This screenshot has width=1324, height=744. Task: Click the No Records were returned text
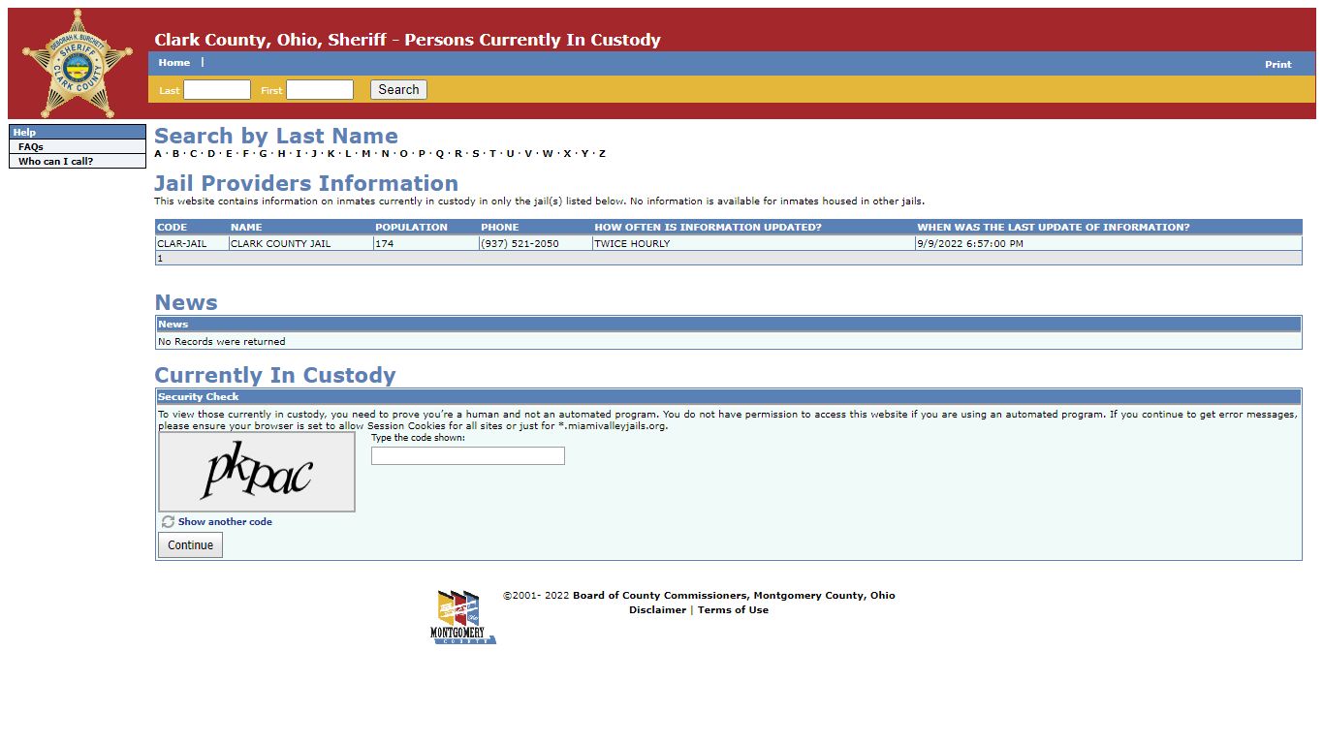pyautogui.click(x=222, y=342)
